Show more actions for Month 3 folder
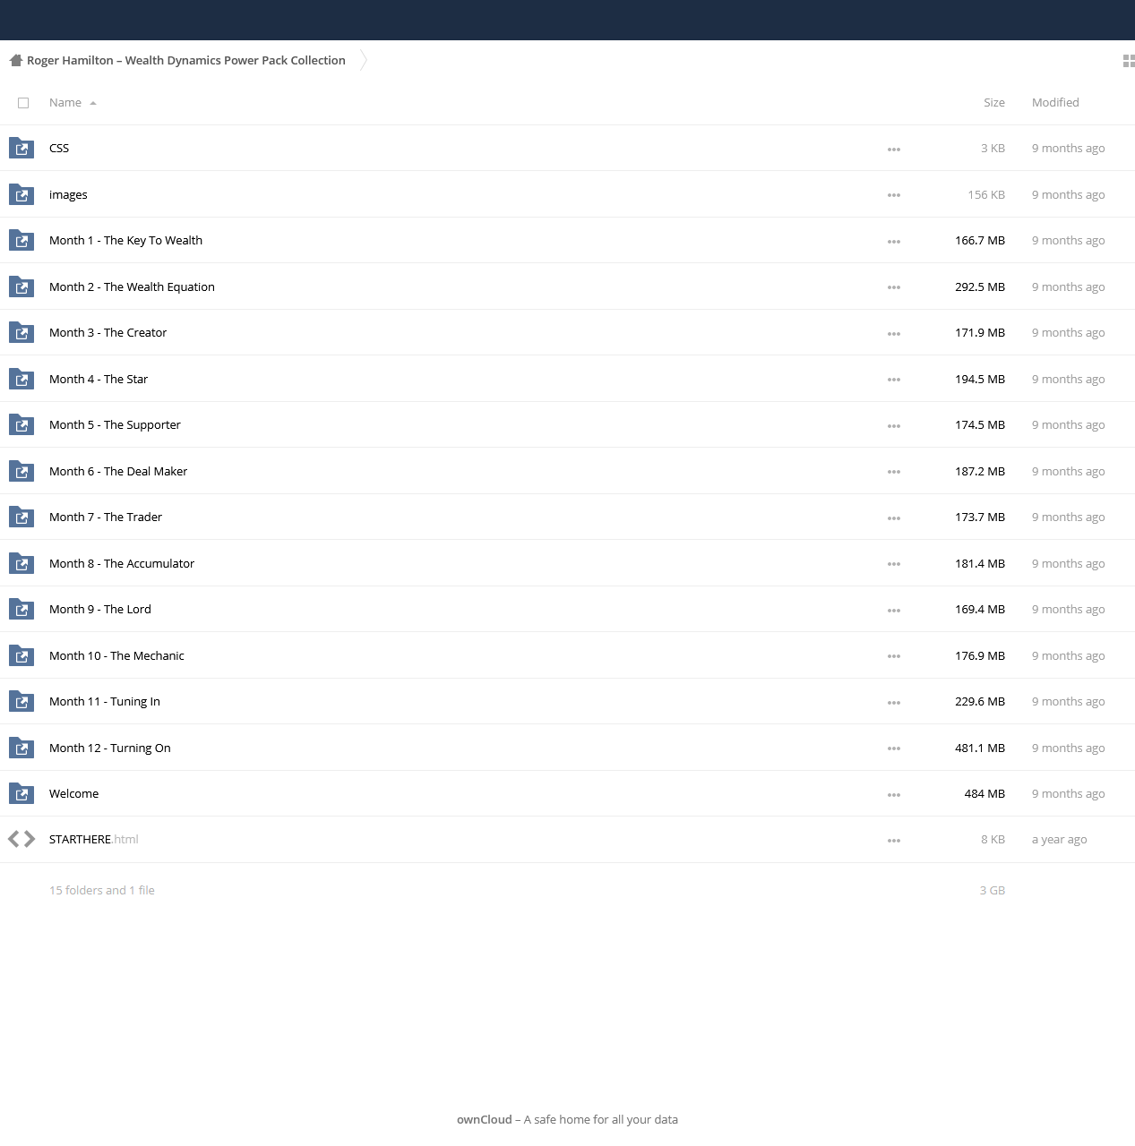The height and width of the screenshot is (1146, 1135). 894,334
